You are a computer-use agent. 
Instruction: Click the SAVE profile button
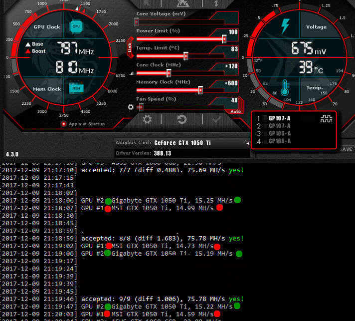(346, 149)
